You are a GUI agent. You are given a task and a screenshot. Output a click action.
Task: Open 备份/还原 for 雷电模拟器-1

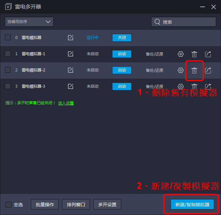pos(154,54)
